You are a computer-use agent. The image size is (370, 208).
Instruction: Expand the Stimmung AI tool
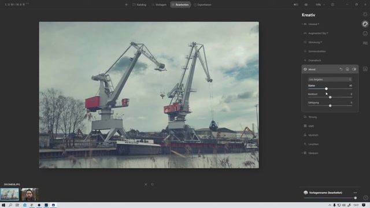pyautogui.click(x=314, y=42)
